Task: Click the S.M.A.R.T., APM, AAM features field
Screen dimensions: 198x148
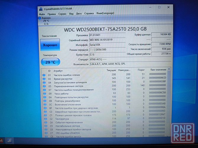Action: [130, 64]
